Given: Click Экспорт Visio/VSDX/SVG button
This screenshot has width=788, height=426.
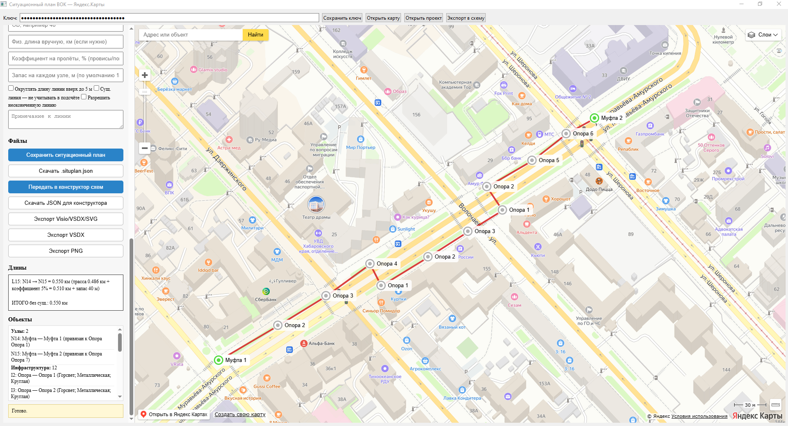Looking at the screenshot, I should point(66,219).
